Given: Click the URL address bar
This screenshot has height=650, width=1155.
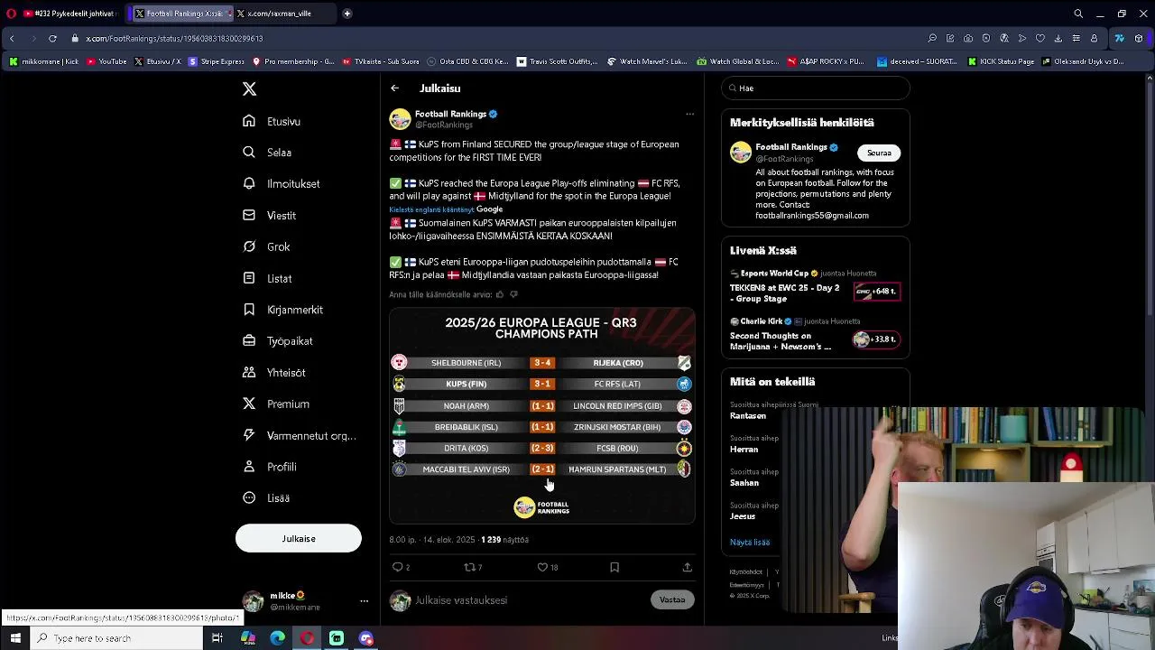Looking at the screenshot, I should coord(496,39).
